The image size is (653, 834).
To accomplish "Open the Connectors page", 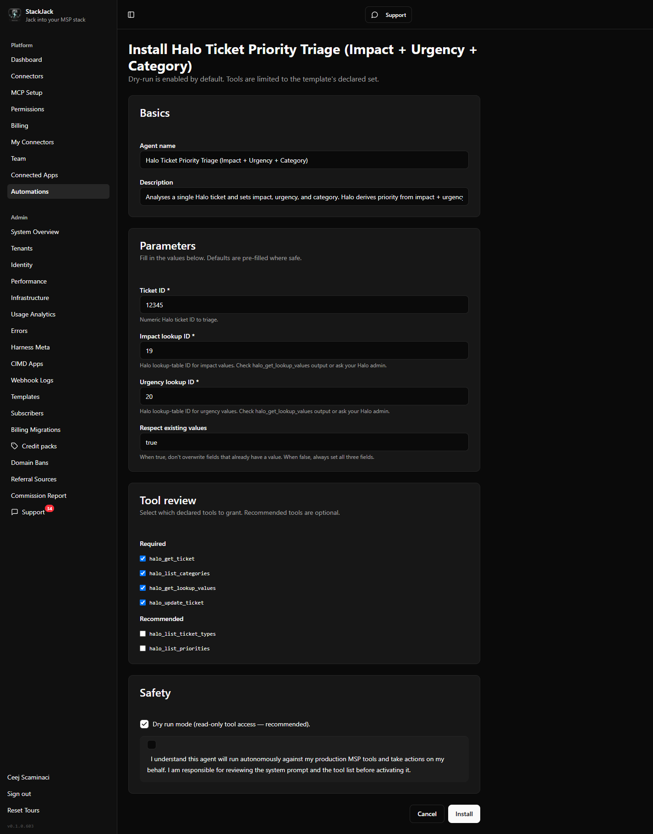I will click(x=58, y=76).
